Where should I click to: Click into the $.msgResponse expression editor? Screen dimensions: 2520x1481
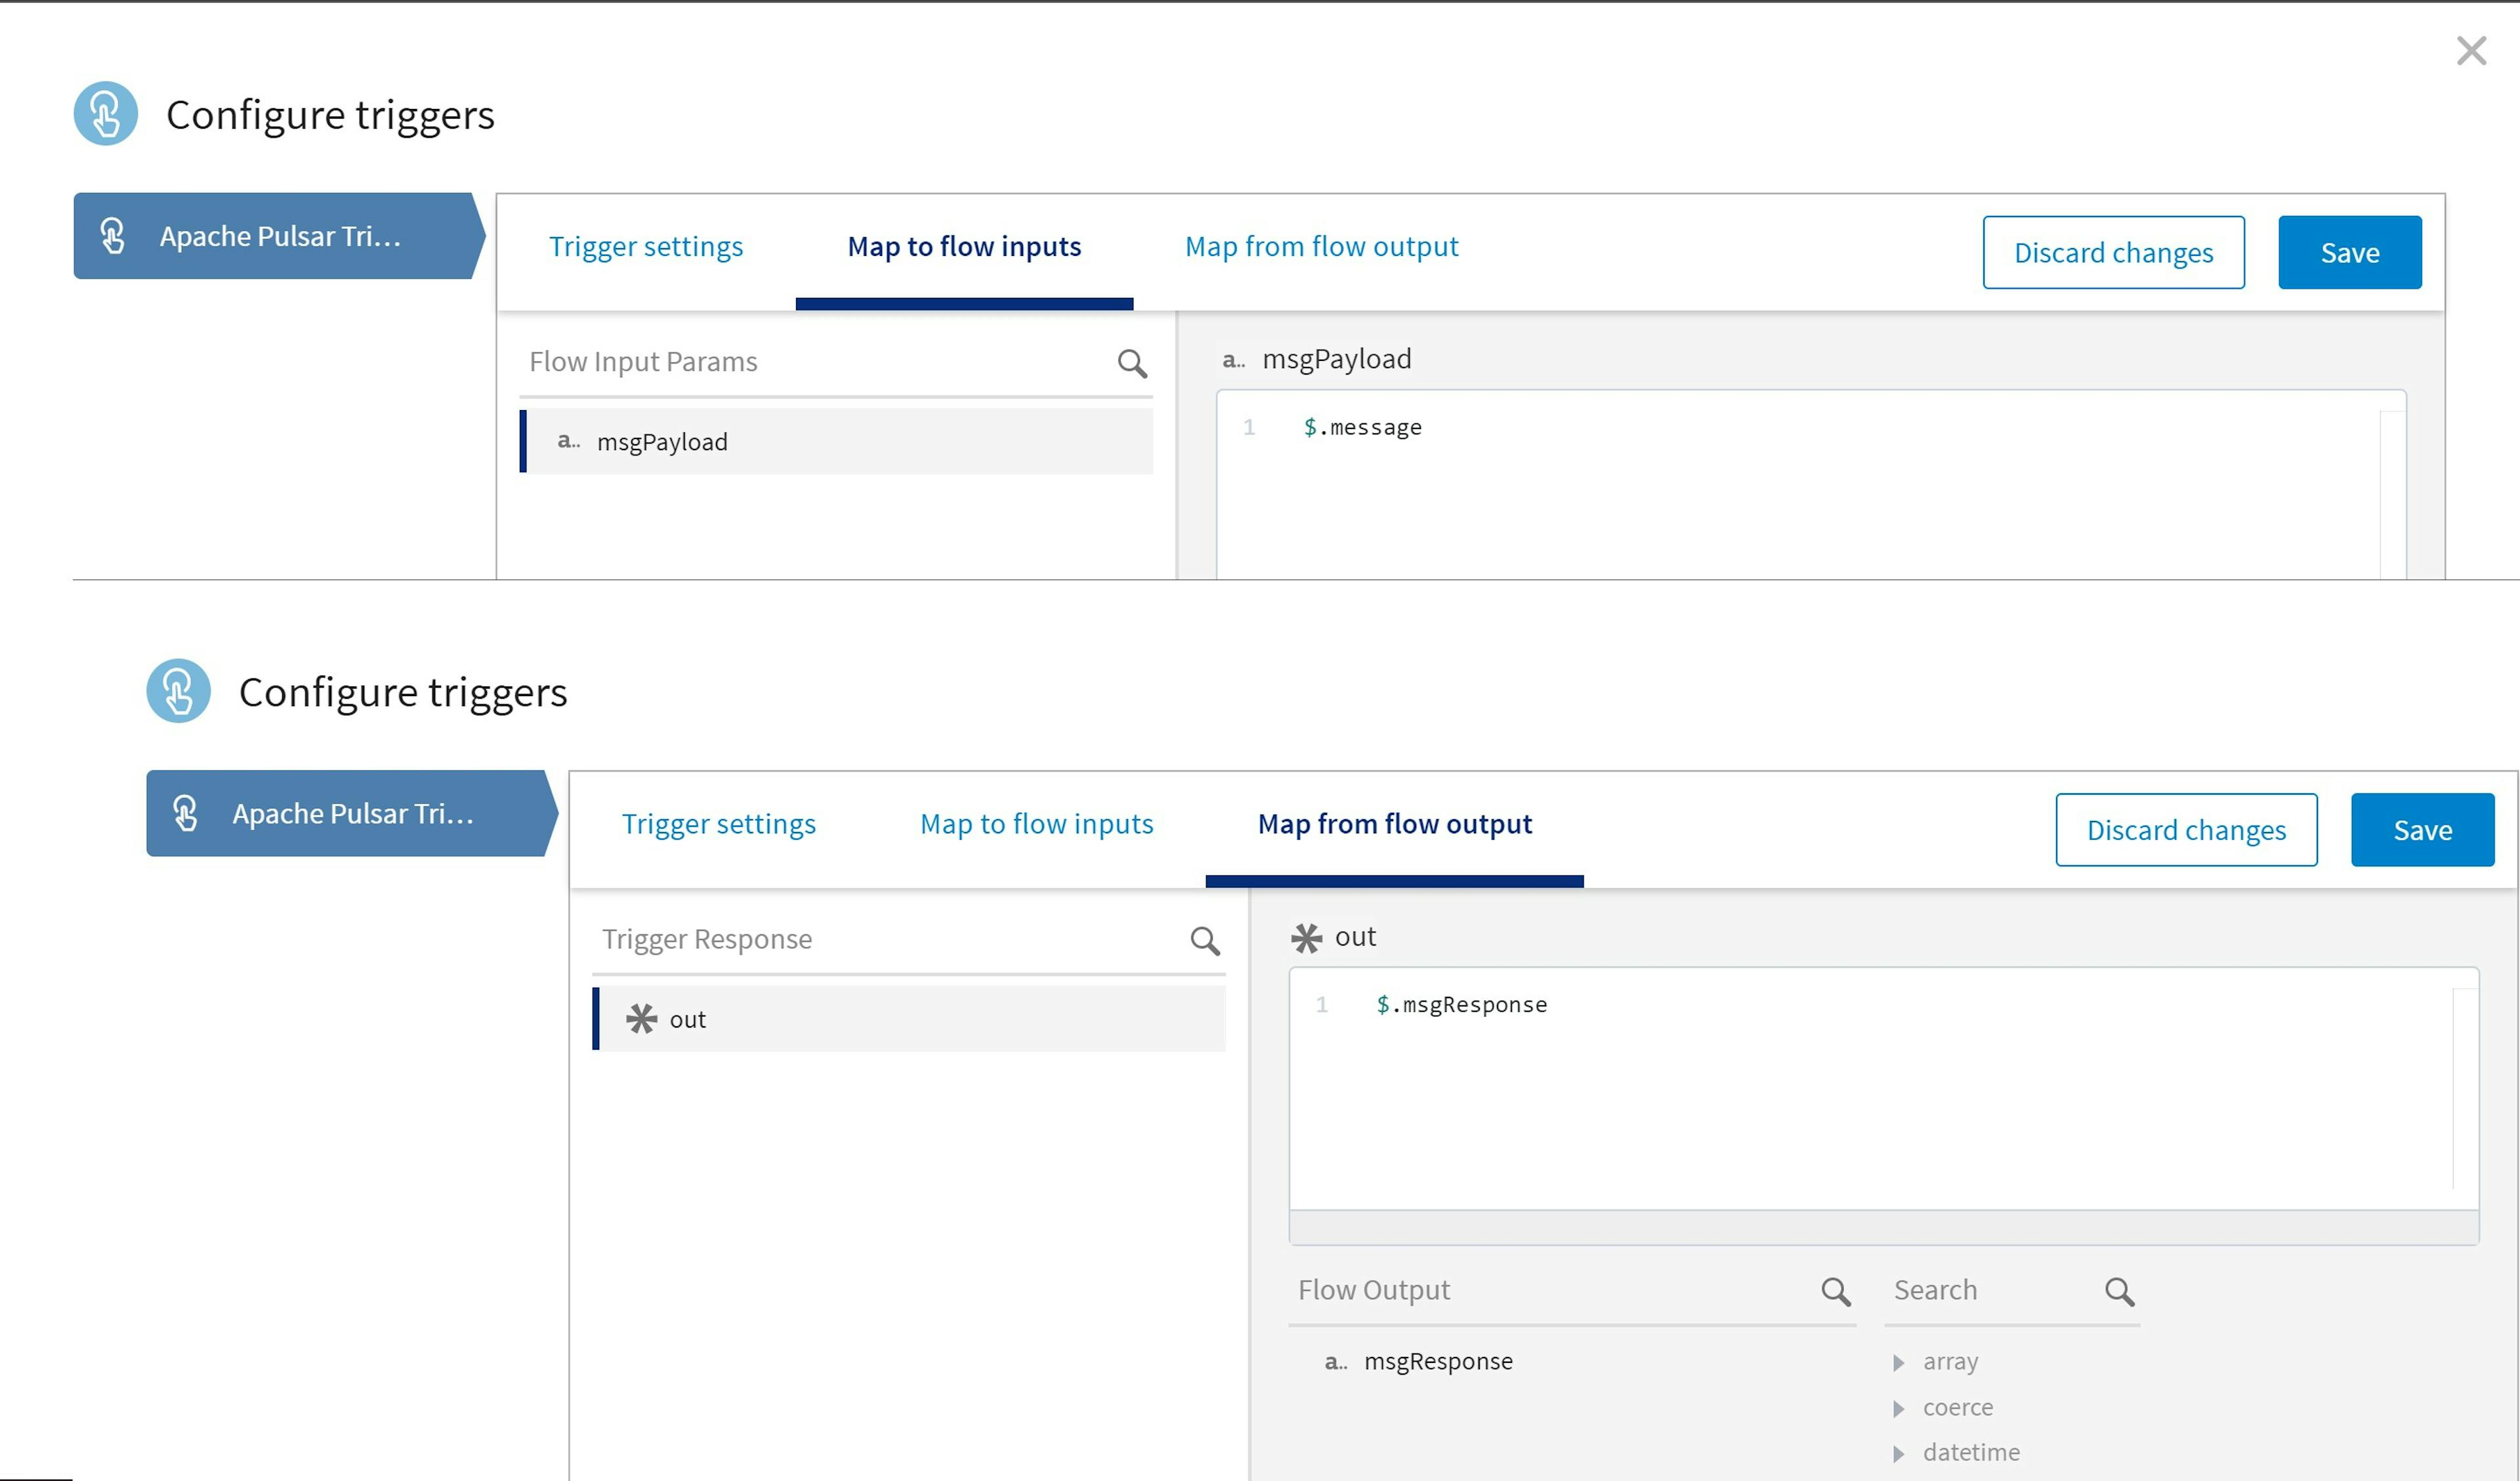click(1883, 1088)
